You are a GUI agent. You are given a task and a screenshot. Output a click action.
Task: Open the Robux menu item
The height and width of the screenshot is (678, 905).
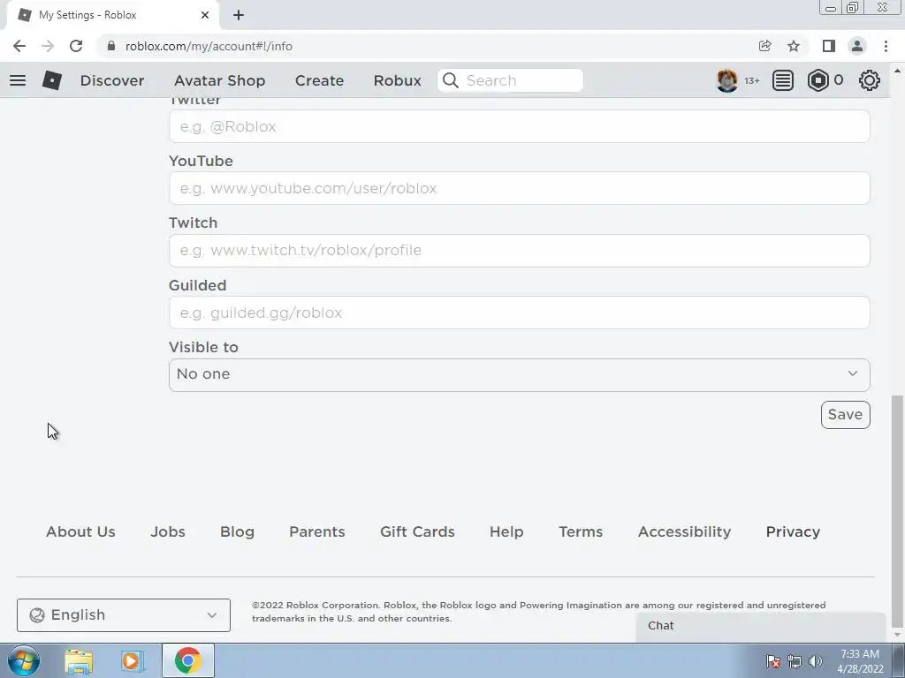[x=397, y=80]
